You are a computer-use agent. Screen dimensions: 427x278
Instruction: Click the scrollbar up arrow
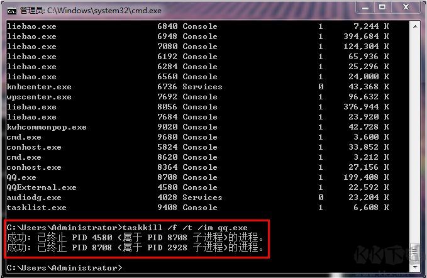pyautogui.click(x=415, y=26)
